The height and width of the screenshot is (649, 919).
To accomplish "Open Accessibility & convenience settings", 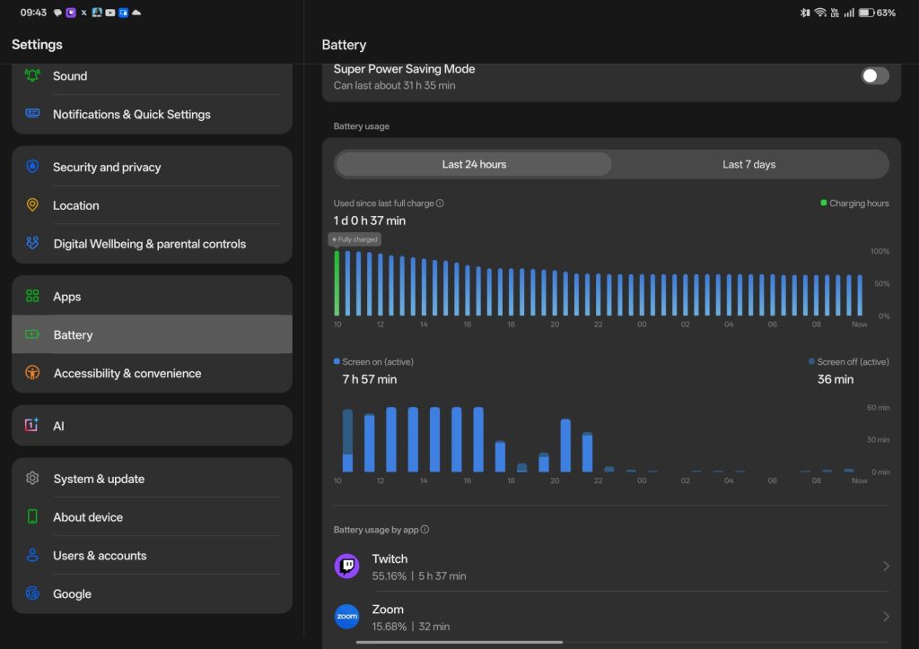I will point(127,374).
